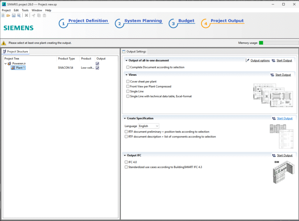The image size is (299, 221).
Task: Click the Plant 1 switchboard icon
Action: [13, 68]
